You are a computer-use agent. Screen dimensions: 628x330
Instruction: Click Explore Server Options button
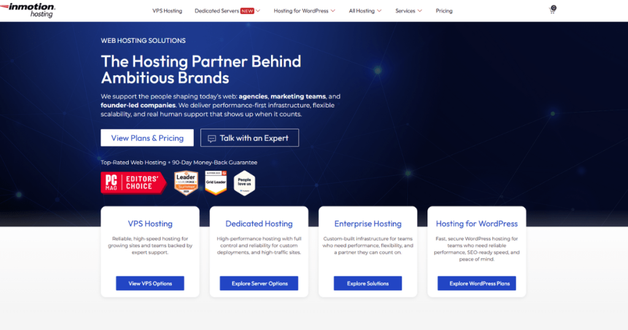pos(259,283)
